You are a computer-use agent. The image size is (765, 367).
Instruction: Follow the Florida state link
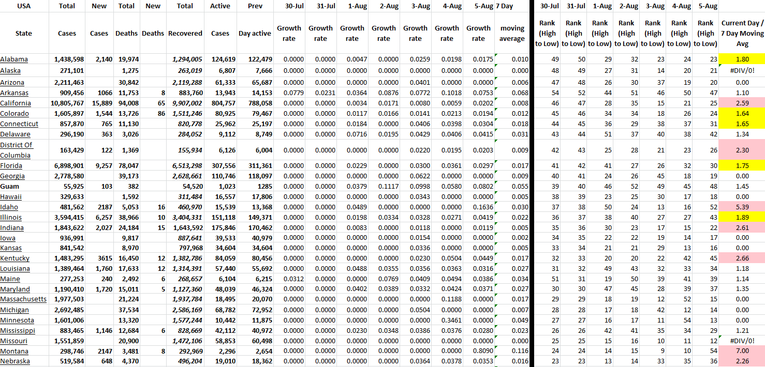pyautogui.click(x=11, y=165)
